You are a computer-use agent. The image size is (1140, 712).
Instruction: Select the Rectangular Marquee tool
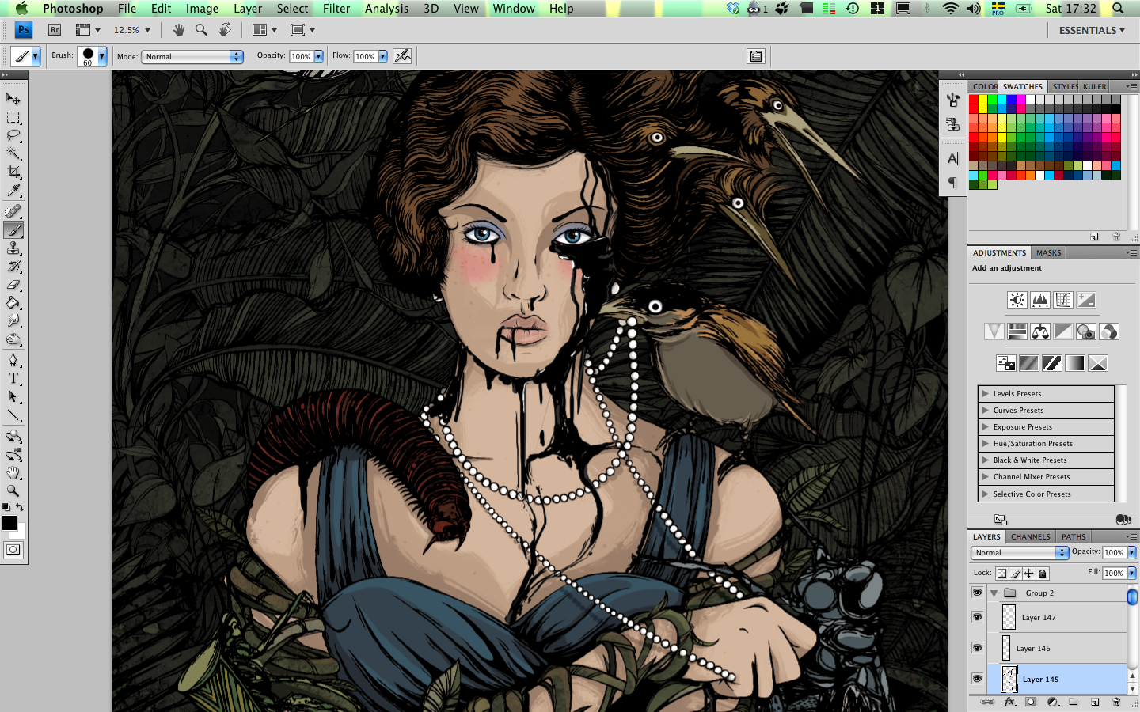pos(13,117)
